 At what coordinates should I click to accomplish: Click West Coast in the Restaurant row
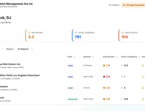(x=88, y=99)
